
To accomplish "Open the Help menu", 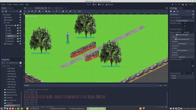I will pos(27,5).
